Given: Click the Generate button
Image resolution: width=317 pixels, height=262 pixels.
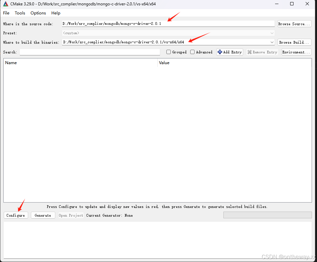Looking at the screenshot, I should tap(43, 215).
